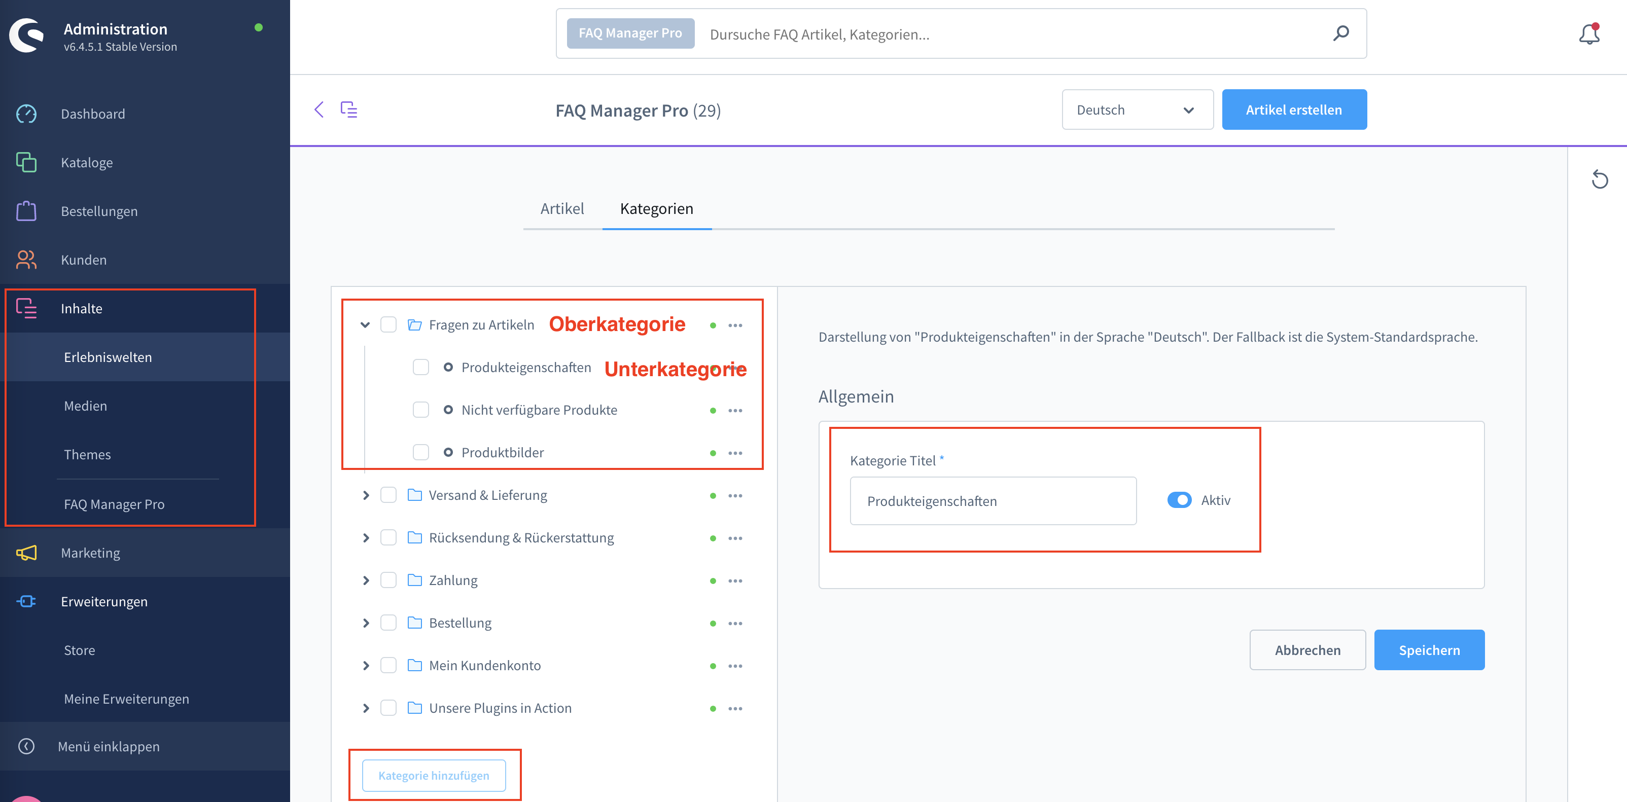Check the Rücksendung & Rückerstattung checkbox
This screenshot has width=1627, height=802.
pyautogui.click(x=388, y=537)
